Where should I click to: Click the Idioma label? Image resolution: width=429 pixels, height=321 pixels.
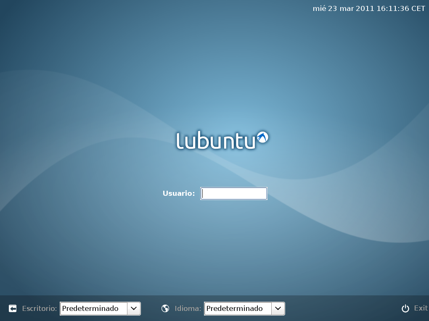click(188, 308)
